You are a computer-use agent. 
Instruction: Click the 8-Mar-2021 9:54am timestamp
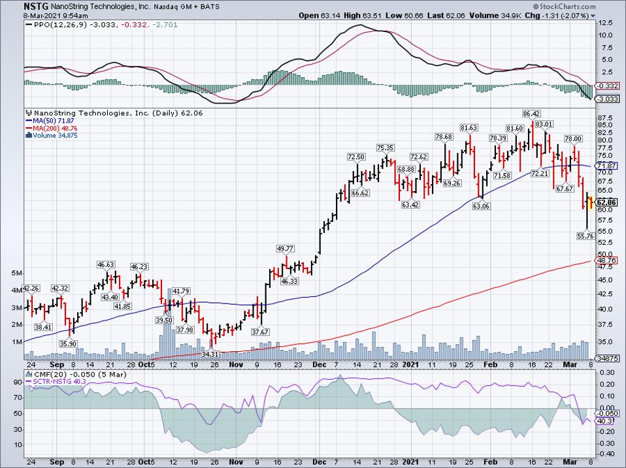(x=56, y=16)
